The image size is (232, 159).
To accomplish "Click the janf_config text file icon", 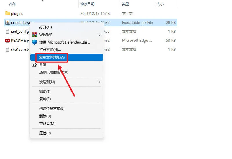I will 8,31.
